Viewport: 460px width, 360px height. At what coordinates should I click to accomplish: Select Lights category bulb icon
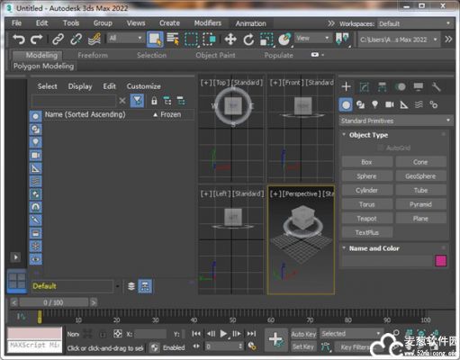(x=374, y=104)
